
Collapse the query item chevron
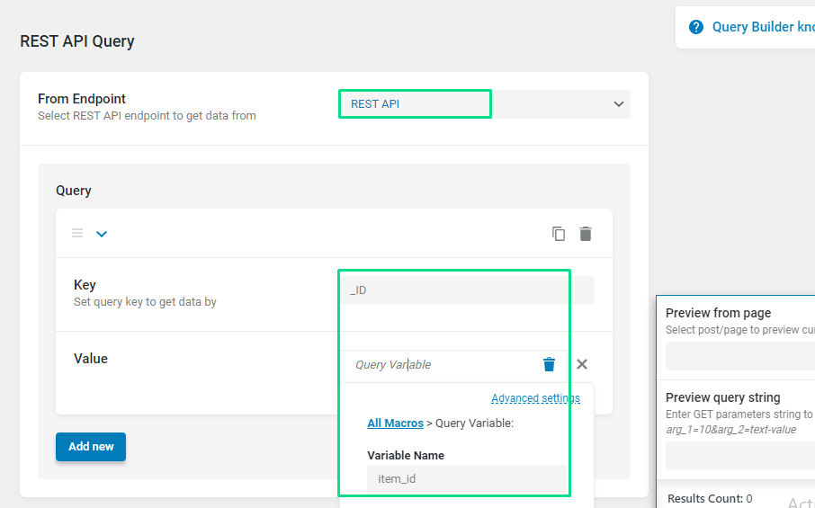click(102, 234)
